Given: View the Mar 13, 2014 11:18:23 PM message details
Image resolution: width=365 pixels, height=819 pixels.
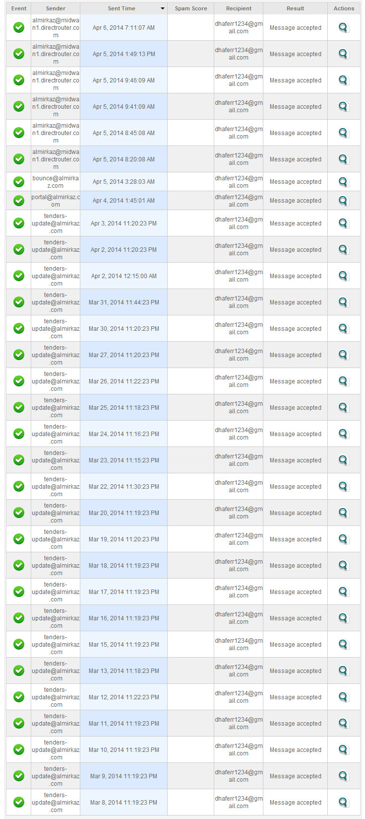Looking at the screenshot, I should 343,671.
